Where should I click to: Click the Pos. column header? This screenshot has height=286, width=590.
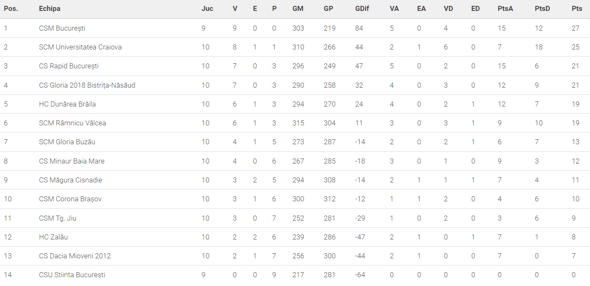pyautogui.click(x=11, y=8)
